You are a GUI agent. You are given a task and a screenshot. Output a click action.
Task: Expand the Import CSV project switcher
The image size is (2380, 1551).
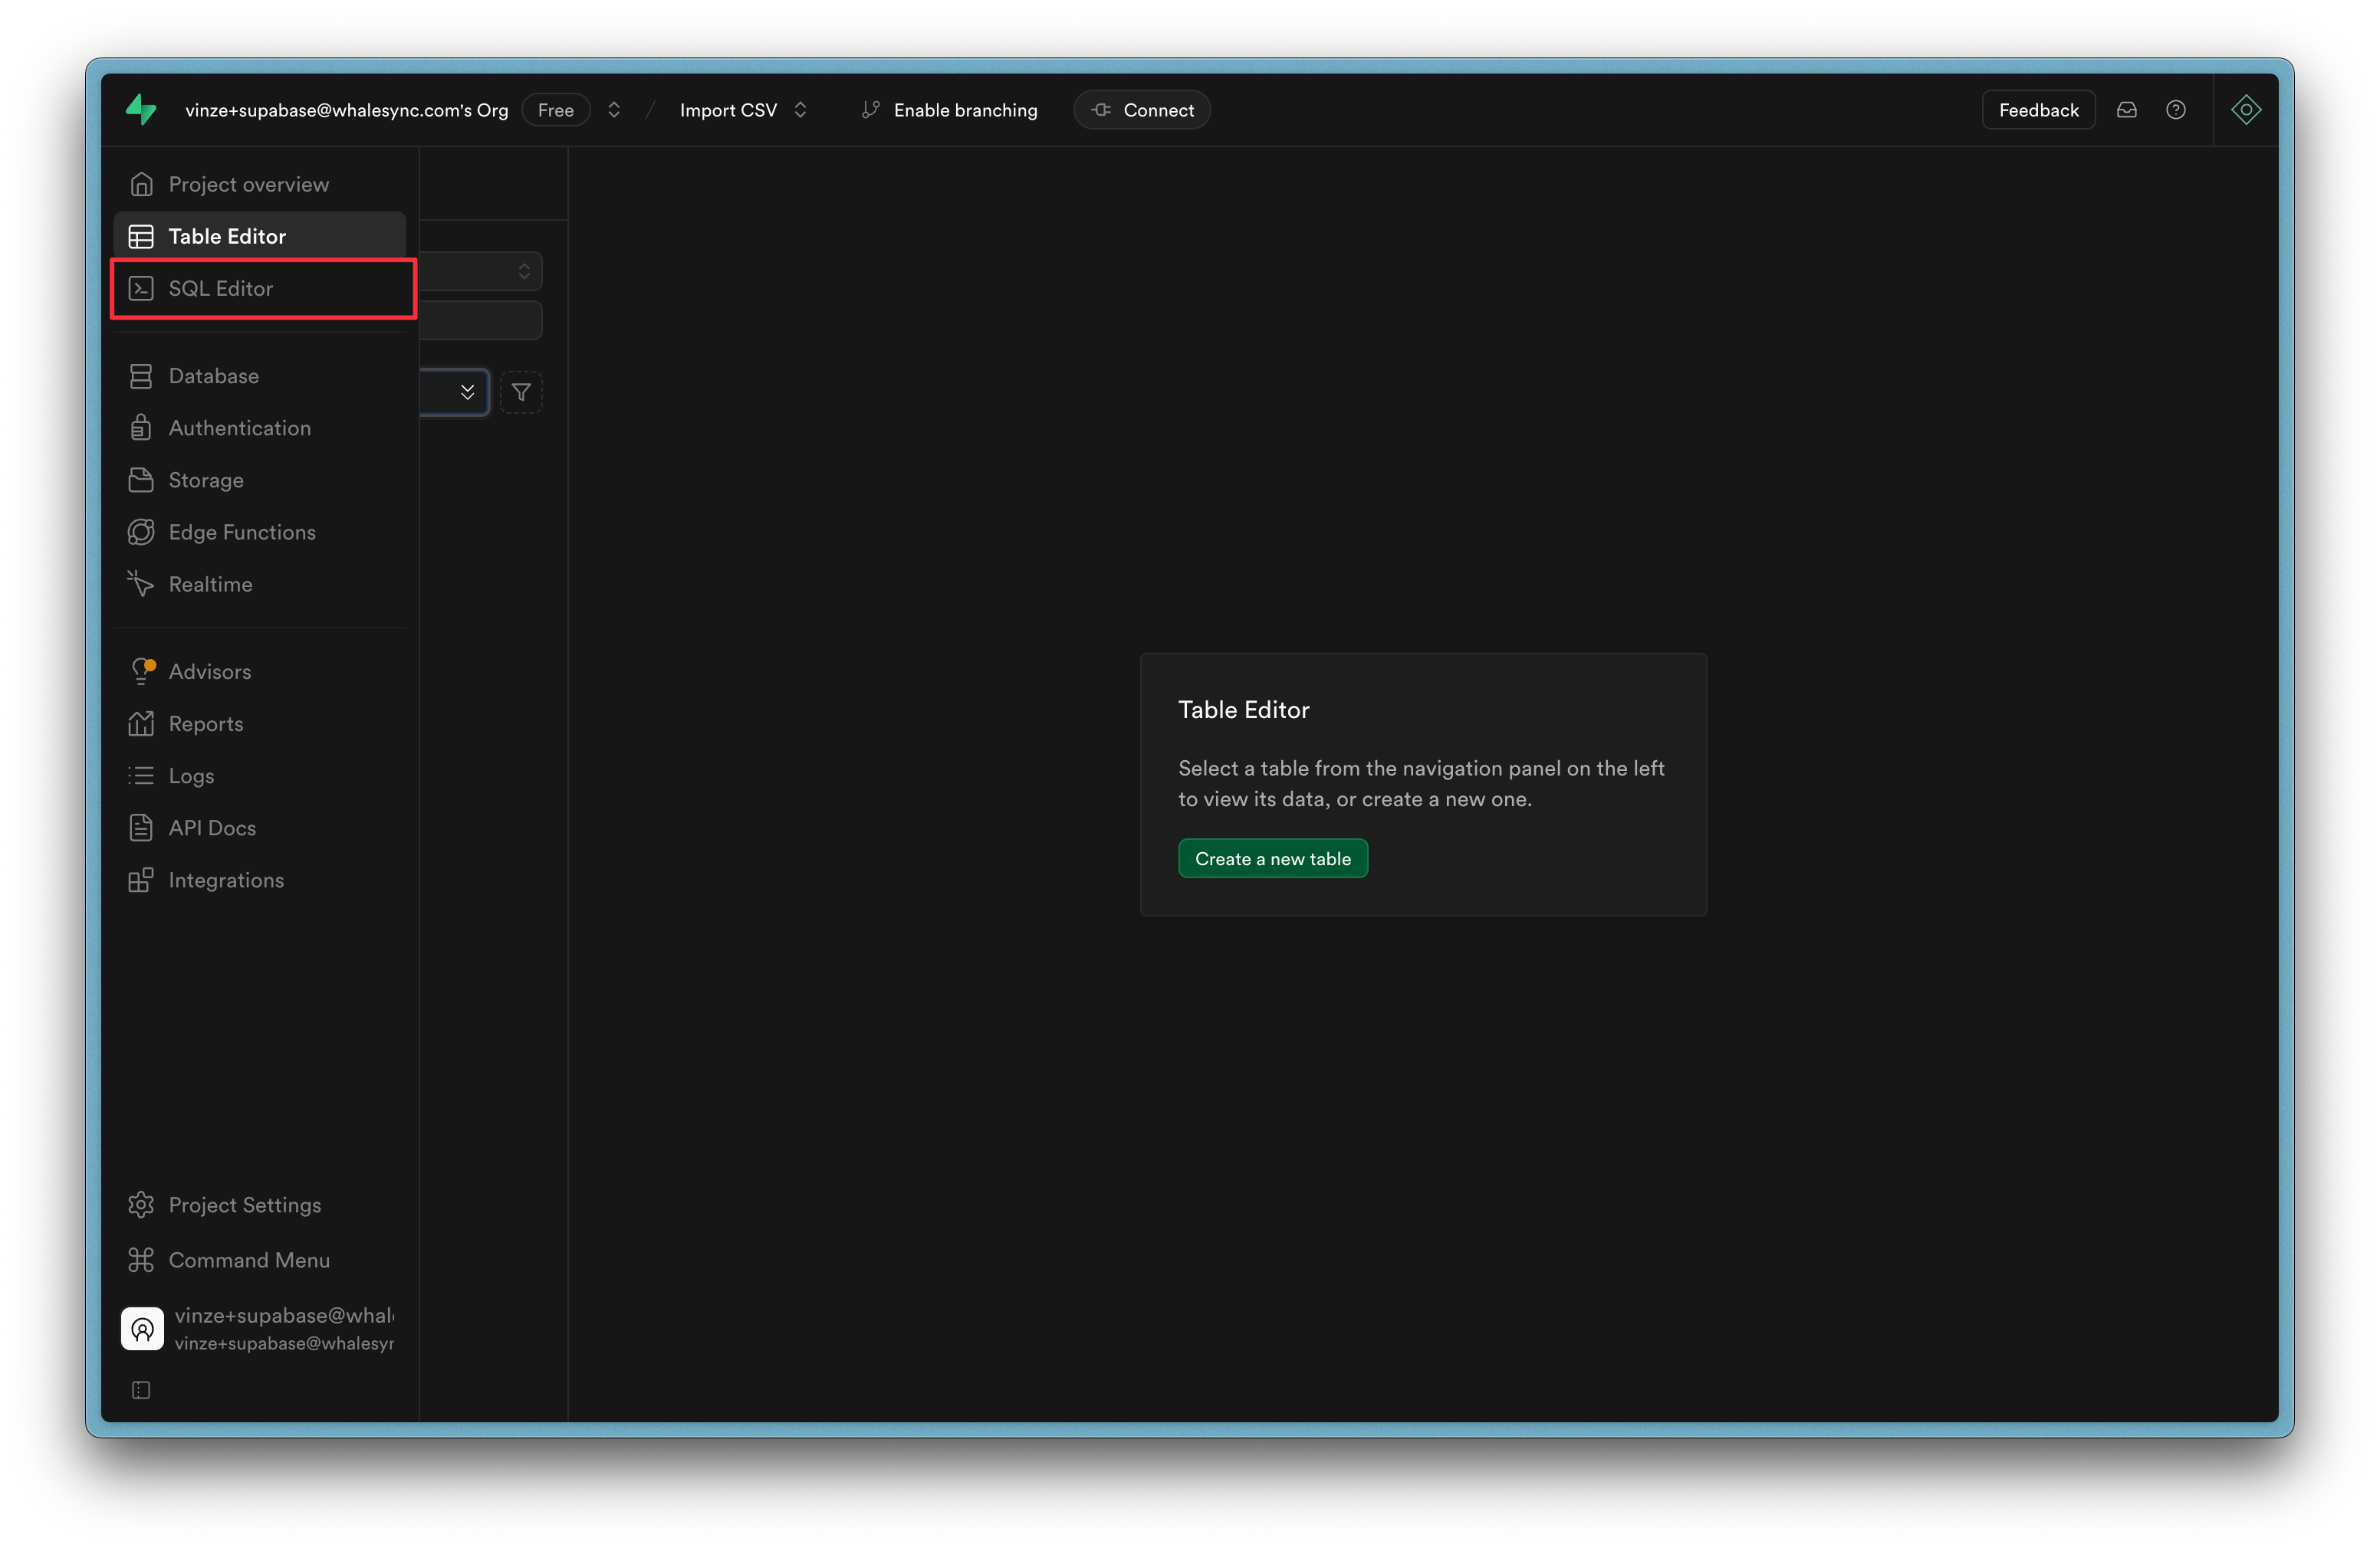(800, 110)
